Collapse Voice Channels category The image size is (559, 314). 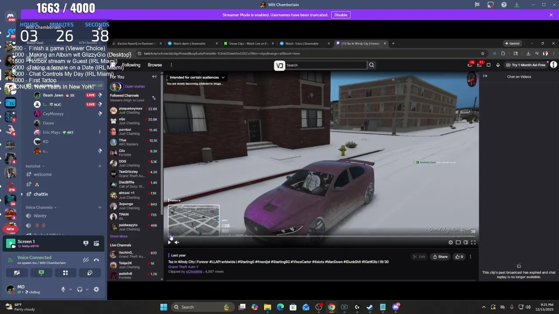click(41, 208)
